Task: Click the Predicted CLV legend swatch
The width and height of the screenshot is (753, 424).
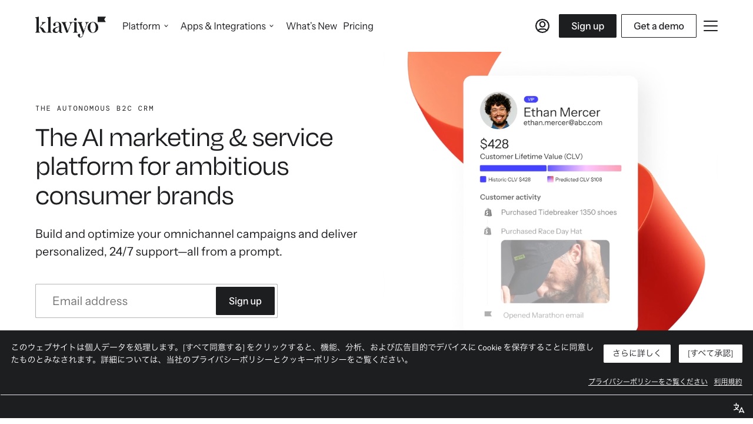Action: [x=550, y=179]
